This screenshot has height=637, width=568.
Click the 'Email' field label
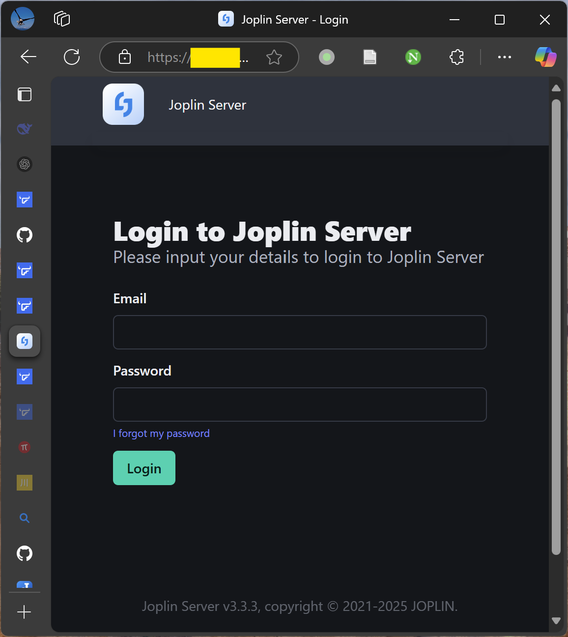tap(130, 299)
